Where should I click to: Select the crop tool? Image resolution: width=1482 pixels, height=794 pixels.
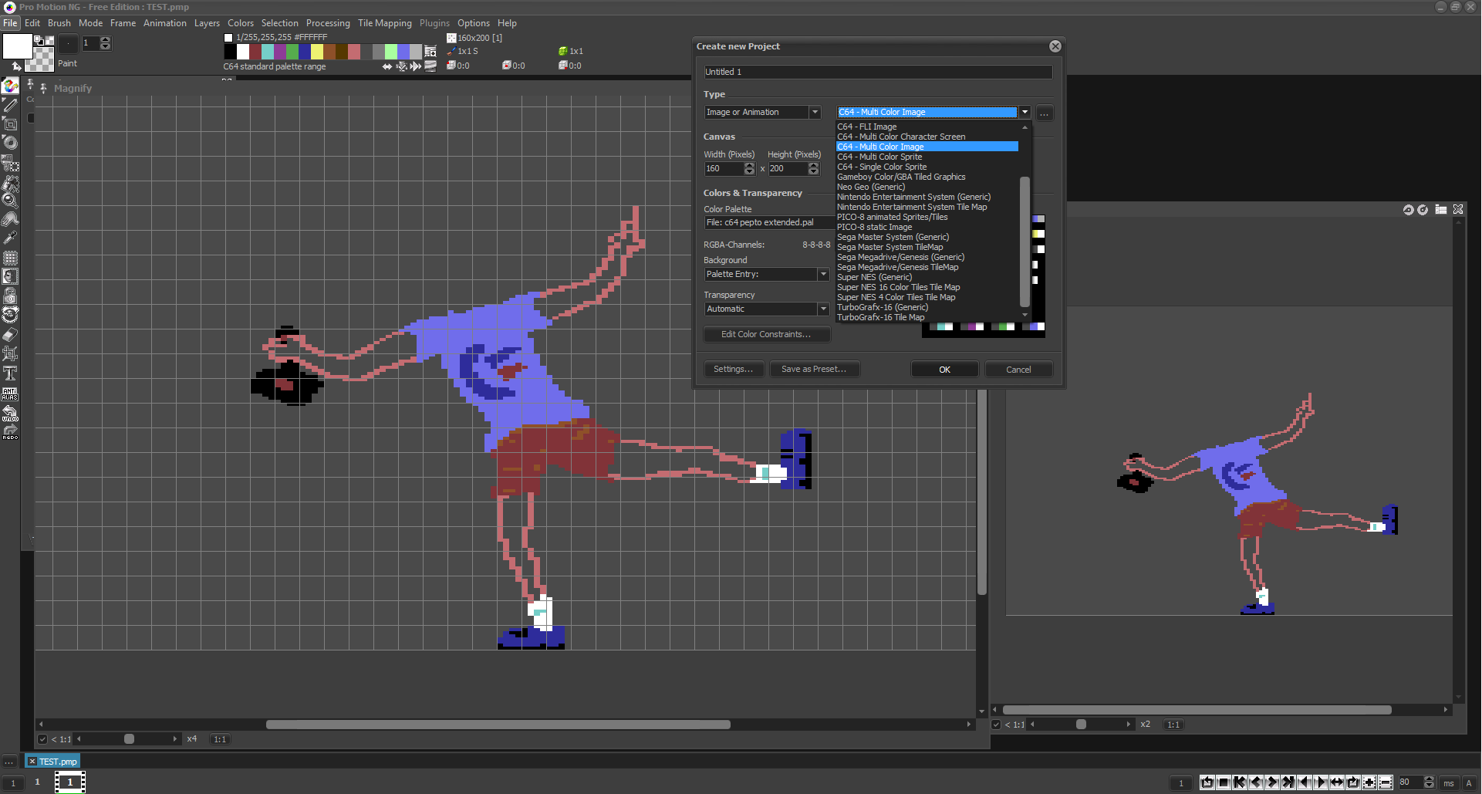(10, 354)
